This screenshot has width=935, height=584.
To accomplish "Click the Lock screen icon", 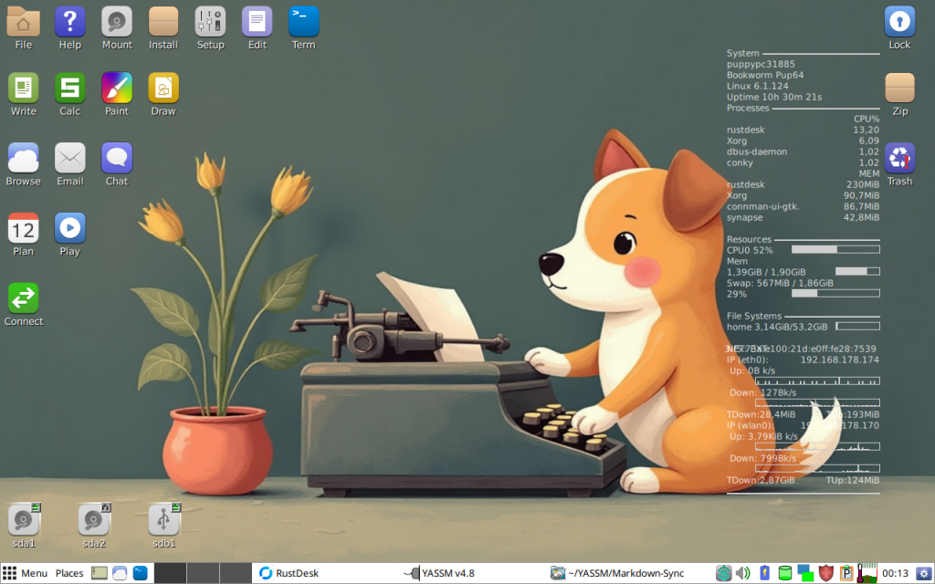I will (x=899, y=22).
